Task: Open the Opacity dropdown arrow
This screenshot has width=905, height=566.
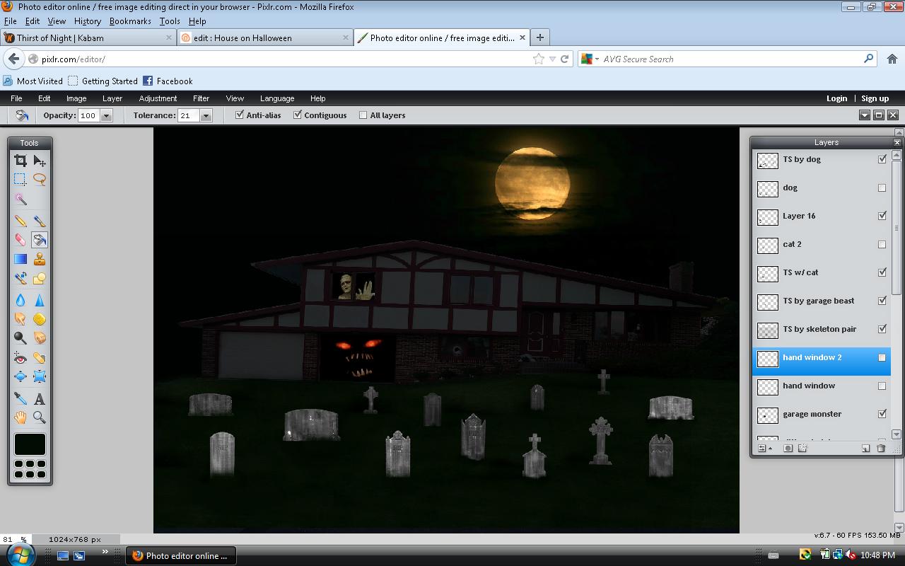Action: click(107, 115)
